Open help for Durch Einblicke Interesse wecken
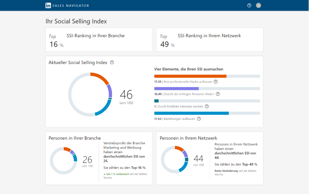The width and height of the screenshot is (309, 194). click(207, 107)
